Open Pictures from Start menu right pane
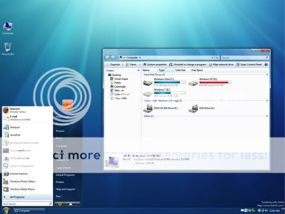 click(x=60, y=131)
